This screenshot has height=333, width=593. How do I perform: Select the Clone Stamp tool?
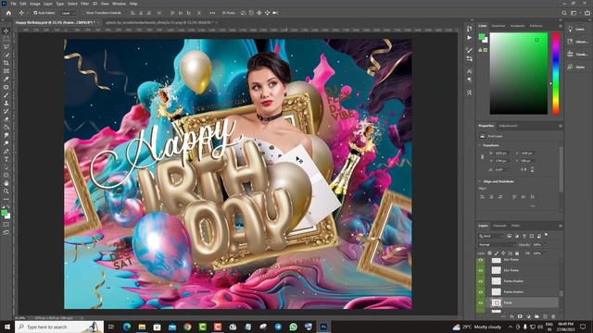tap(6, 103)
